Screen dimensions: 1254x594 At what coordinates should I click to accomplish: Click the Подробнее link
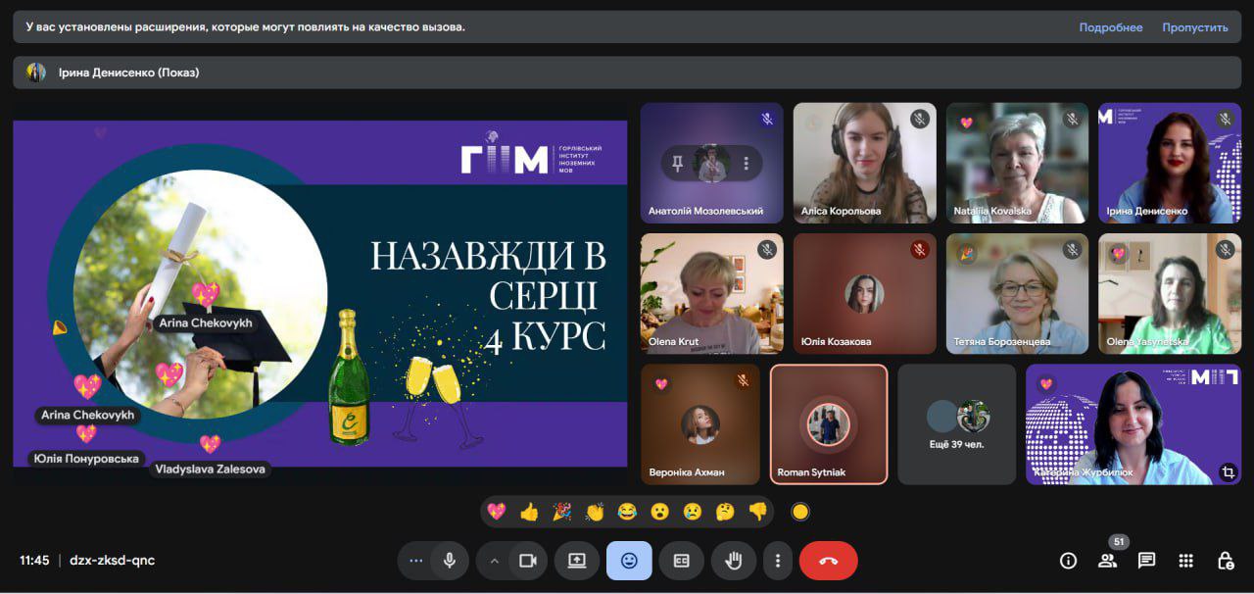(1110, 27)
